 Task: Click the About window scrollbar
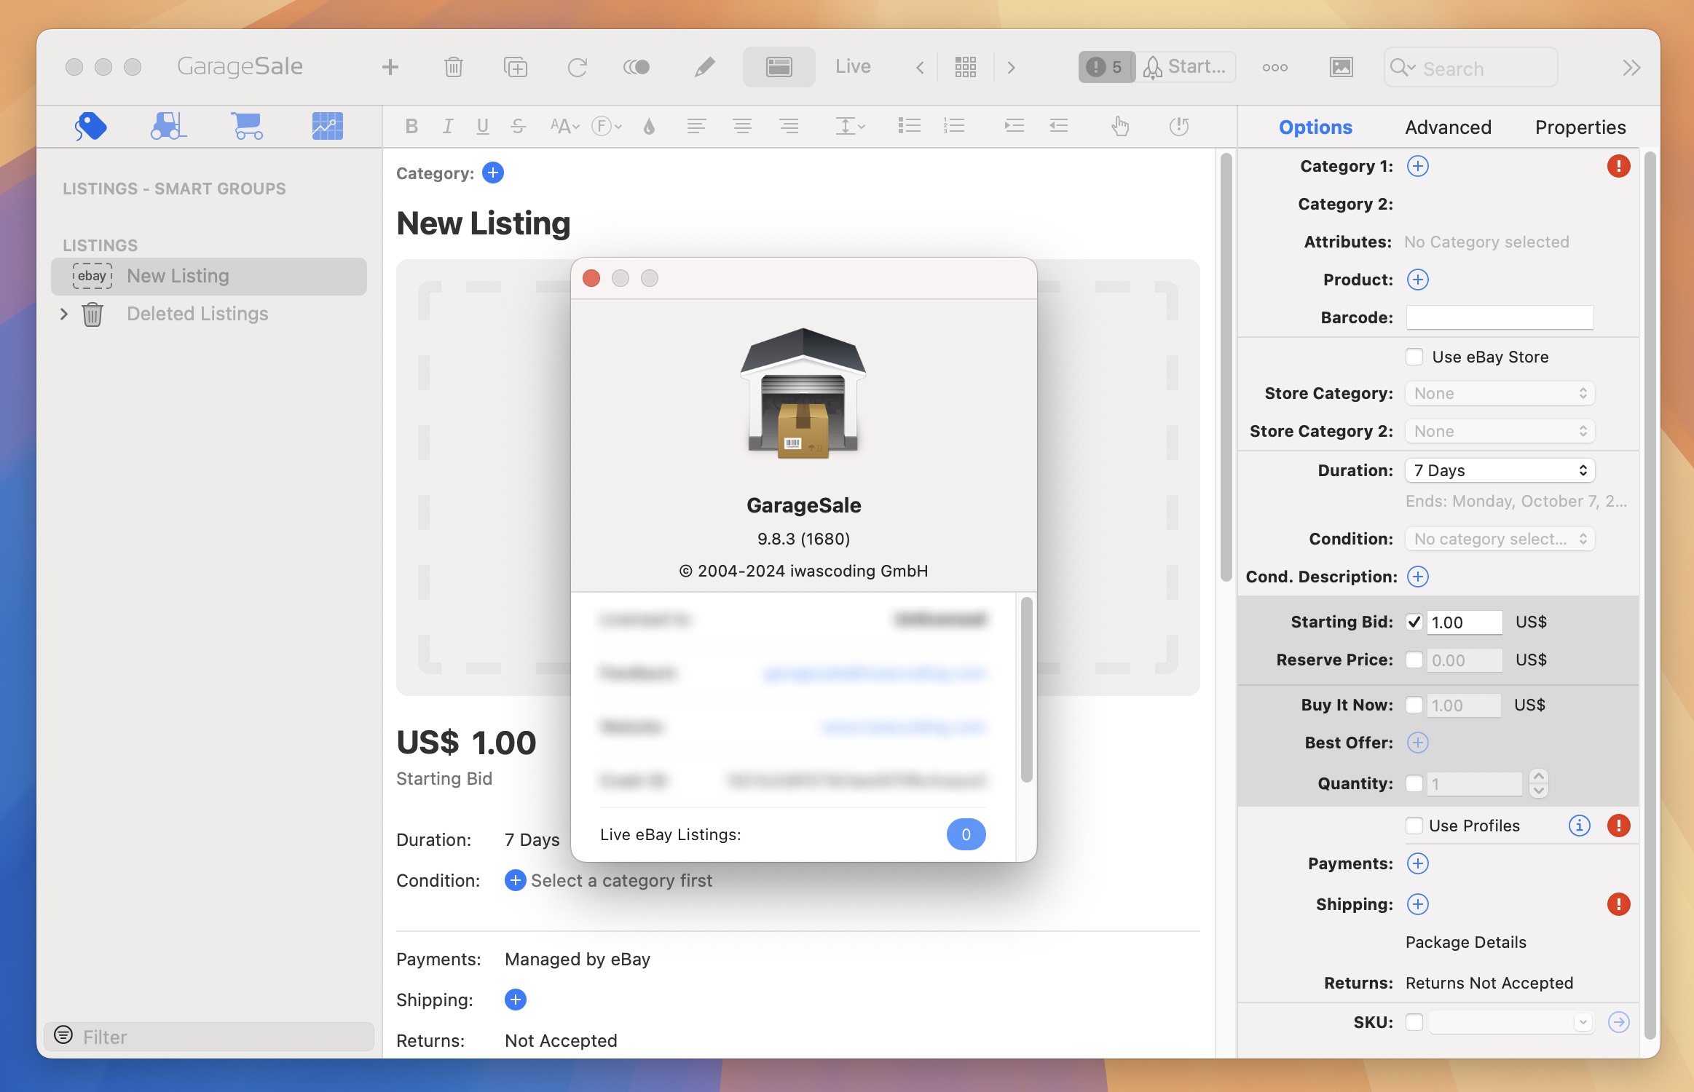tap(1026, 690)
